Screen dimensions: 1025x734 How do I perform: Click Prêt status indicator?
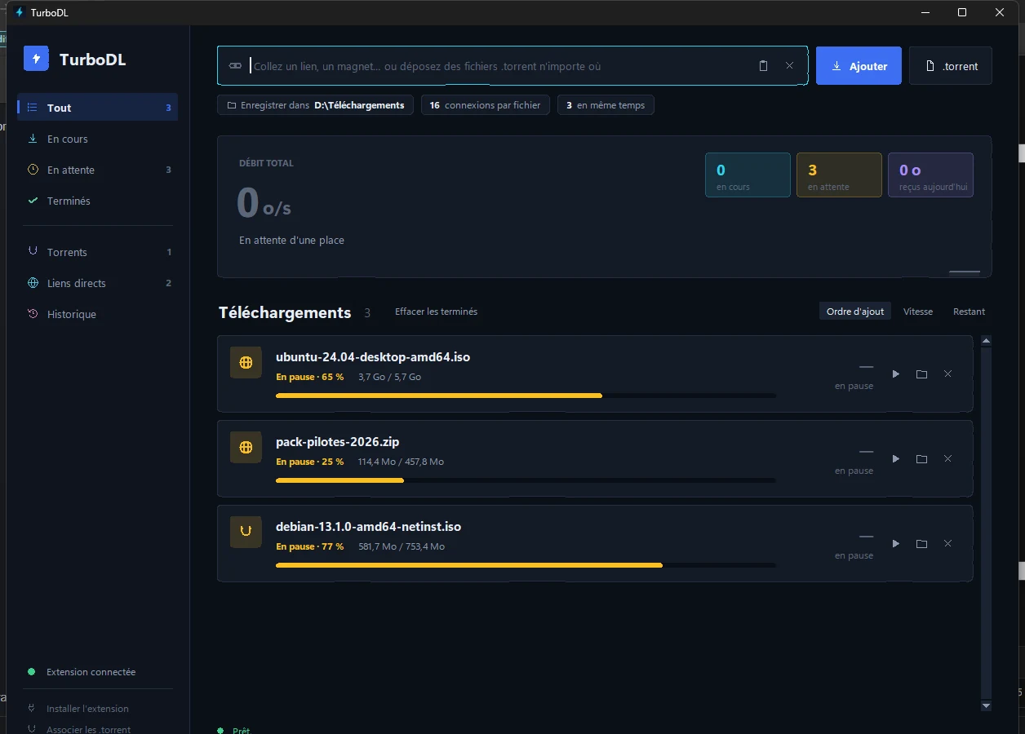point(234,731)
